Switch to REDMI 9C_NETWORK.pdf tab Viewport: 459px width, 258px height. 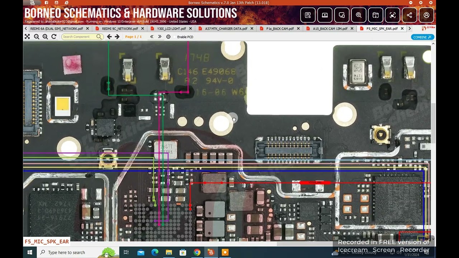click(120, 28)
